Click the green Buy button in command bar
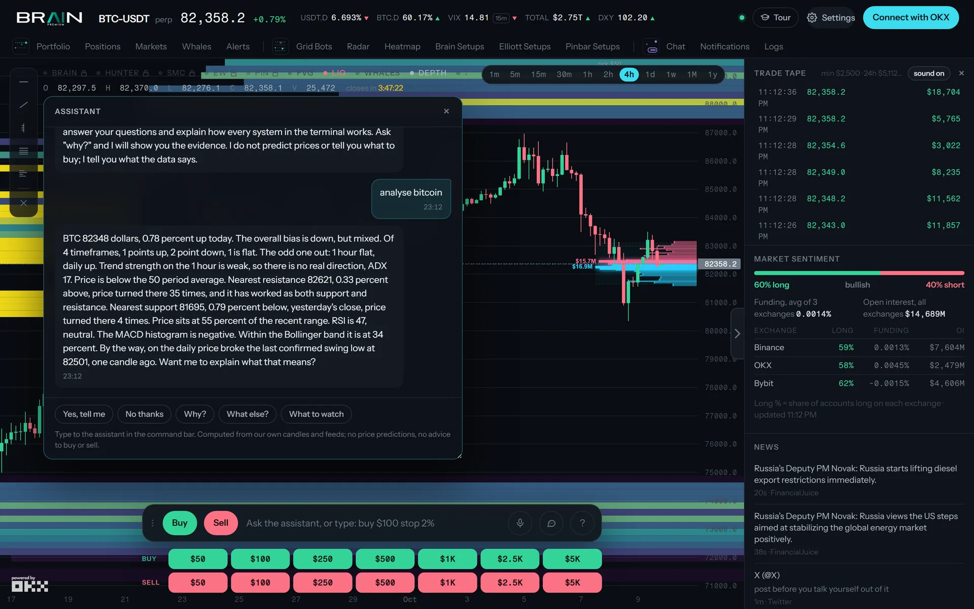The height and width of the screenshot is (609, 974). pos(180,523)
